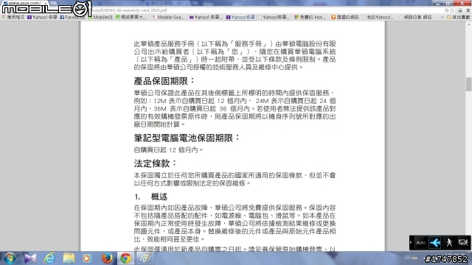Click the keyboard input method icon in the tray

pyautogui.click(x=414, y=258)
